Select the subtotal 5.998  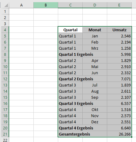point(119,54)
